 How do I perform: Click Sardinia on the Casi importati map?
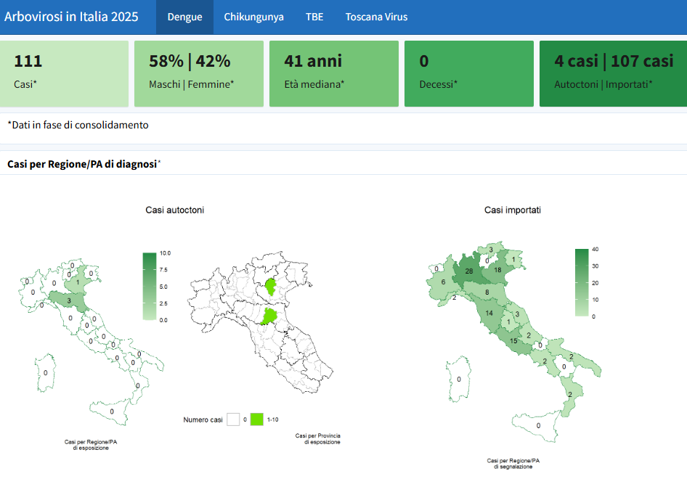point(458,379)
